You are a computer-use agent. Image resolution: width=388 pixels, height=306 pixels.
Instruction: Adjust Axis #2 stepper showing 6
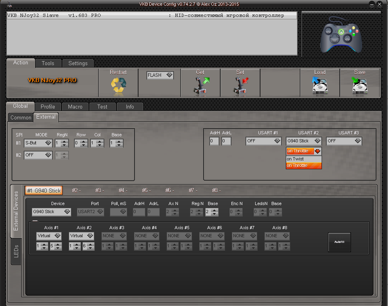click(89, 246)
